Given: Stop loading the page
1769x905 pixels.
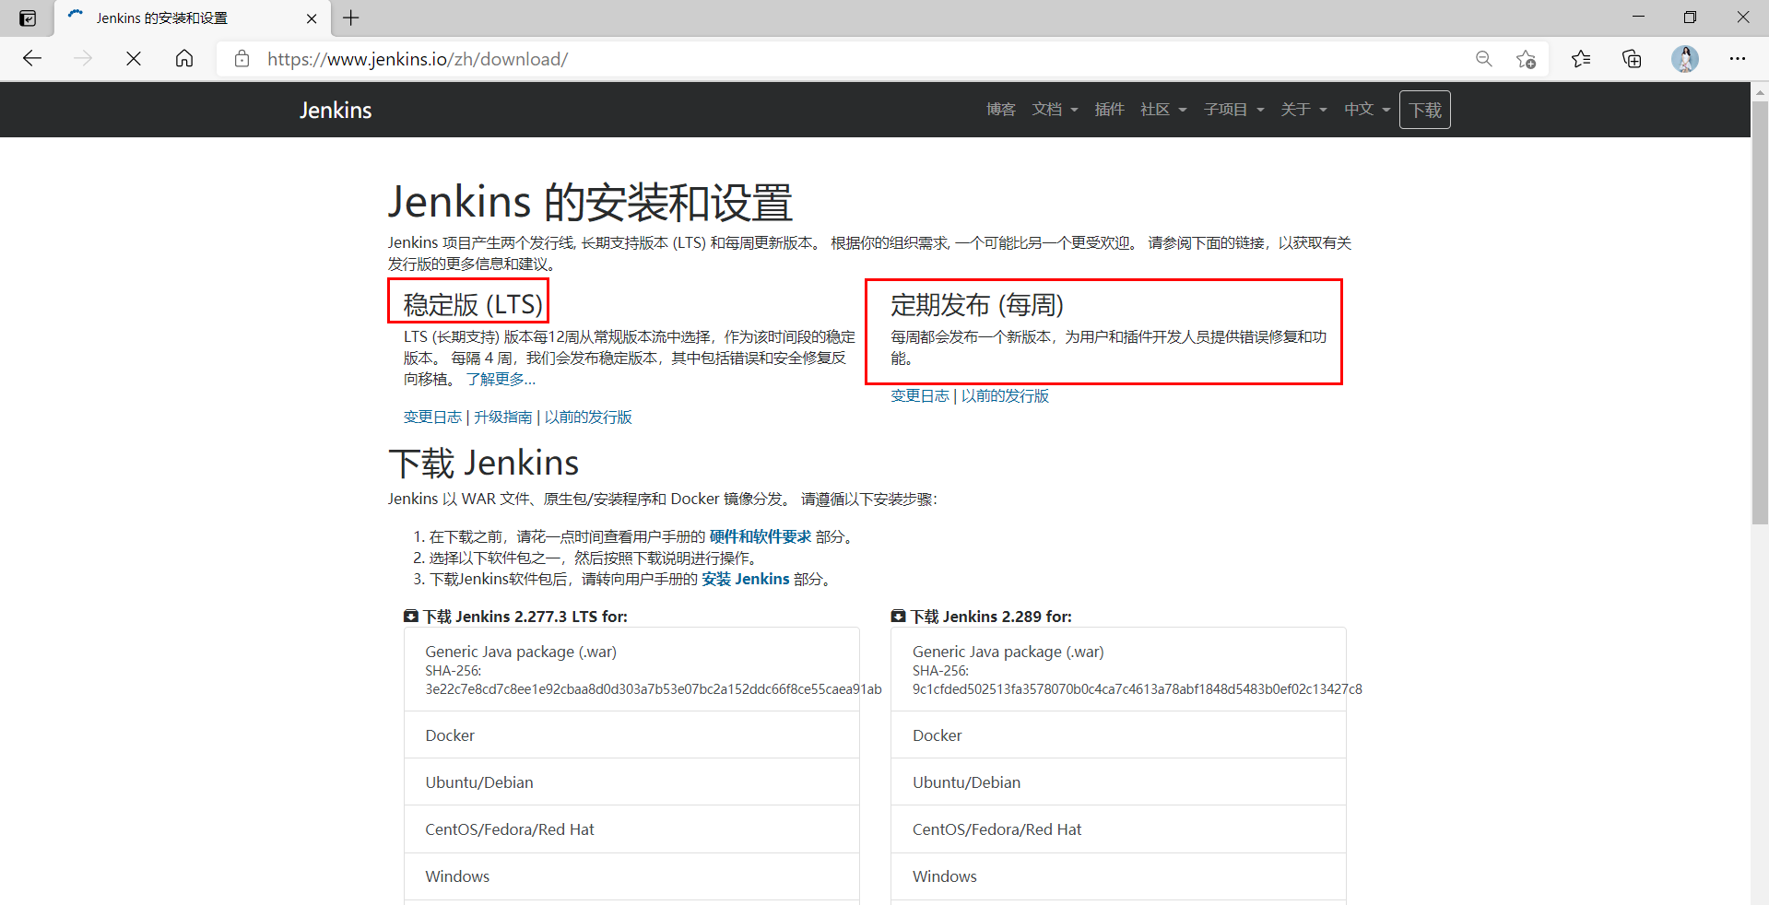Looking at the screenshot, I should [134, 59].
